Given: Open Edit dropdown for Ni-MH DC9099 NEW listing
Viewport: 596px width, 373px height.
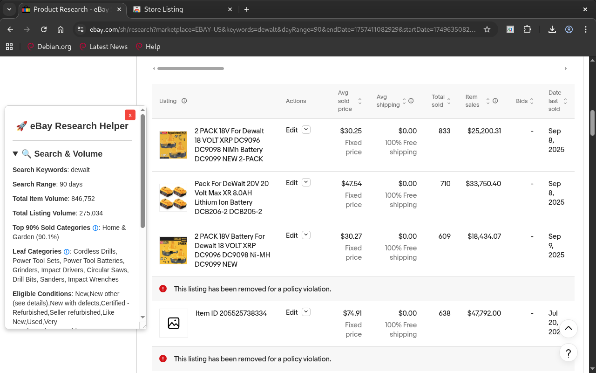Looking at the screenshot, I should click(x=306, y=235).
